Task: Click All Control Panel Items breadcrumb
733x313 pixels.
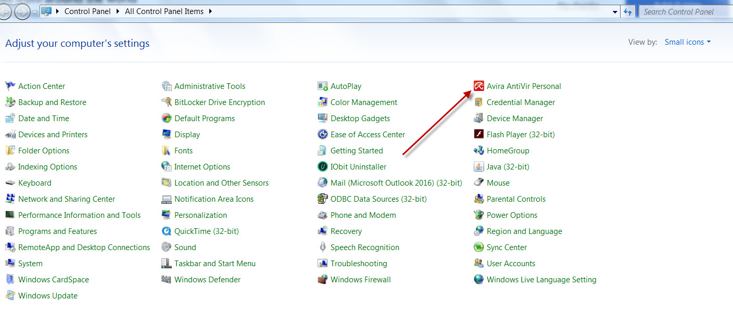Action: (164, 11)
